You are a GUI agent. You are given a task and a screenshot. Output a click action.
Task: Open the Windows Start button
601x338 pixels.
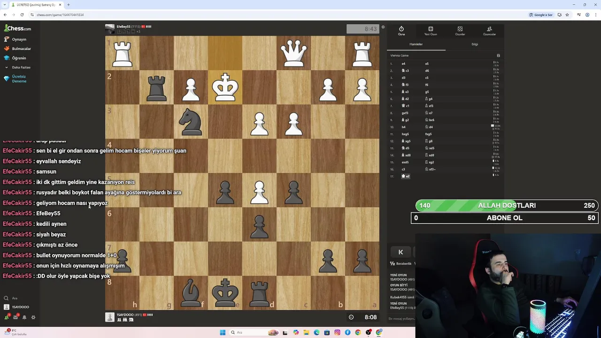point(223,332)
